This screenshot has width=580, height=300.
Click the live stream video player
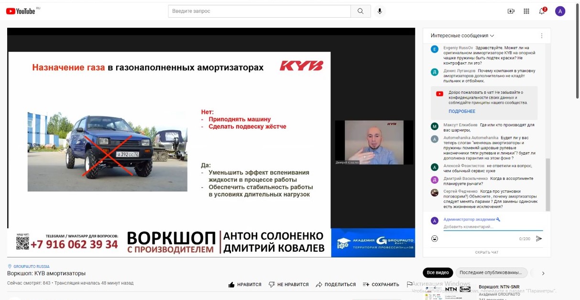point(211,143)
